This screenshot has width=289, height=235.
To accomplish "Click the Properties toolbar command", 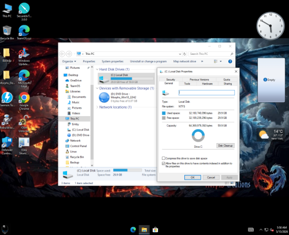I will tap(89, 61).
